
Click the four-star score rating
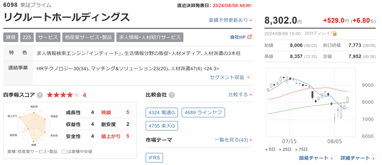point(64,95)
